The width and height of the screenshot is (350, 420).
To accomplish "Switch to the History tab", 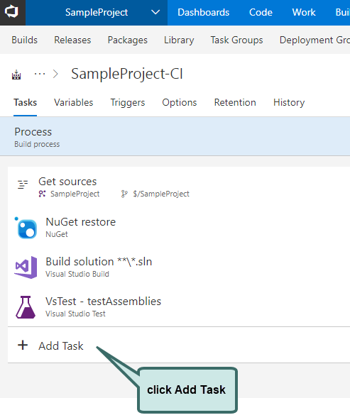I will (289, 103).
